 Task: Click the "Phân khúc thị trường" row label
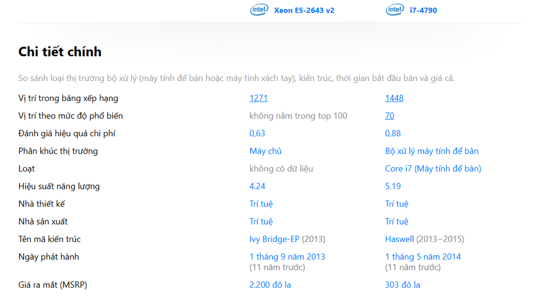click(x=58, y=151)
